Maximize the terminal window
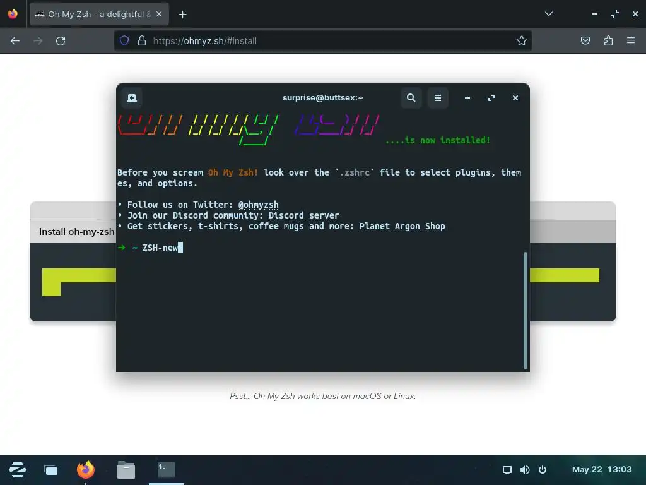The width and height of the screenshot is (646, 485). click(x=491, y=98)
